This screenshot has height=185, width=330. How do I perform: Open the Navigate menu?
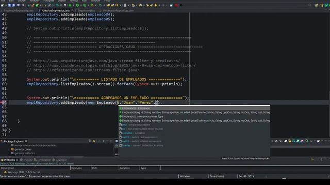[x=48, y=1]
